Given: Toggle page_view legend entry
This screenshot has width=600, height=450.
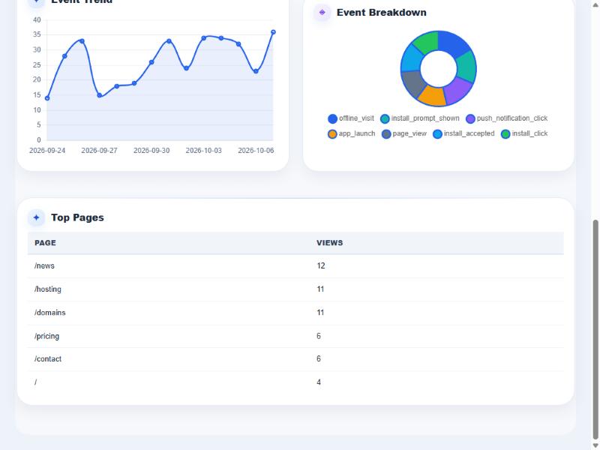Looking at the screenshot, I should 404,134.
